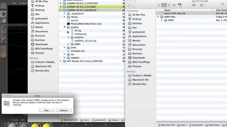Select PhysicalMotionBlurTest1.mov file

[x=86, y=24]
